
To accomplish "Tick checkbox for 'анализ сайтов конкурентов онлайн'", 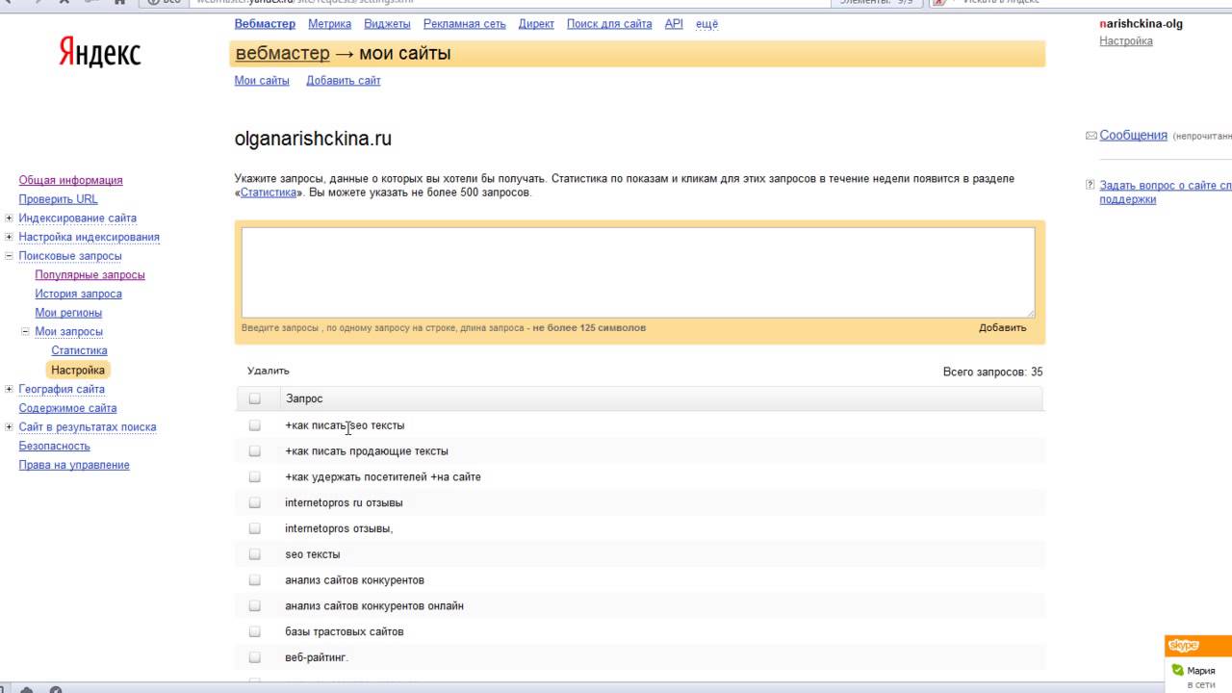I will (x=255, y=606).
